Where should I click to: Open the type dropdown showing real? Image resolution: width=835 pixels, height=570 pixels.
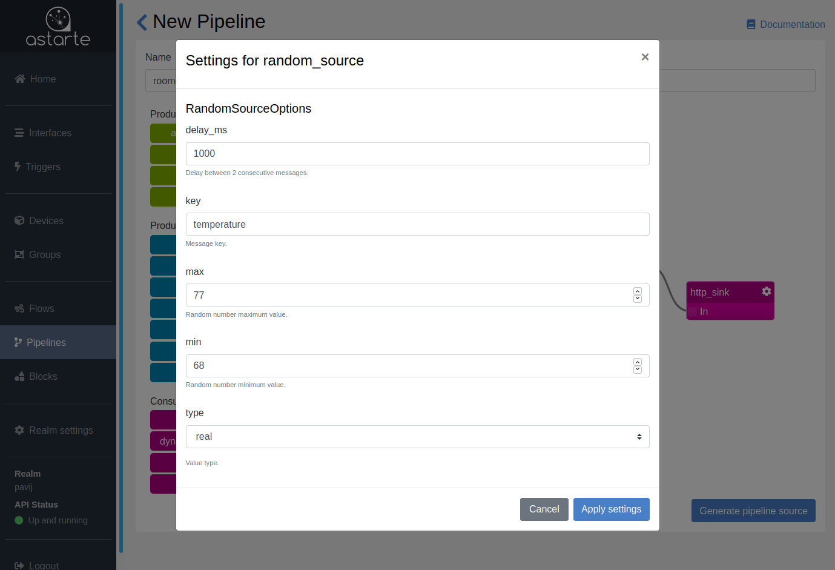(x=417, y=437)
